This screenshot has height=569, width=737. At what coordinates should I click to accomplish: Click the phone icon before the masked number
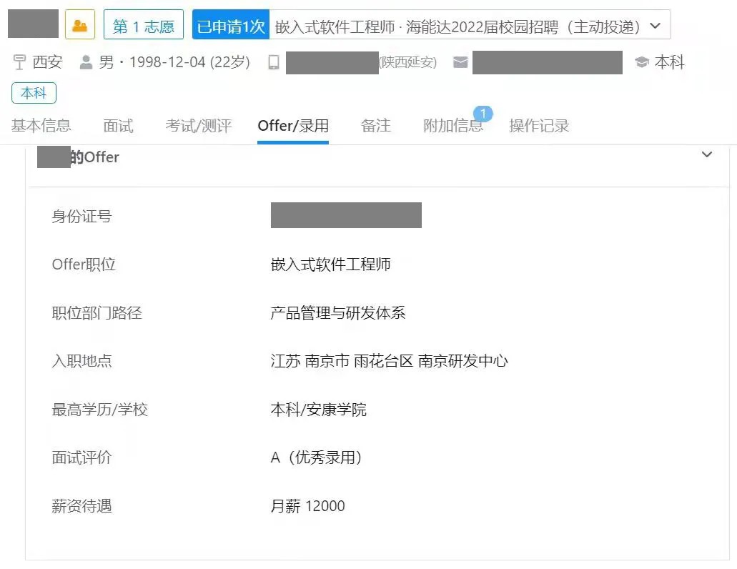[x=272, y=62]
